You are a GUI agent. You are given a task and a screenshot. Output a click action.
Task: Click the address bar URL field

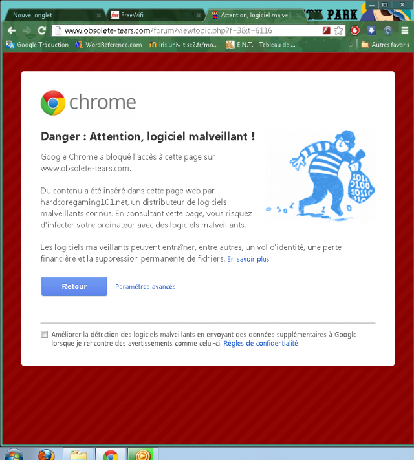coord(188,30)
